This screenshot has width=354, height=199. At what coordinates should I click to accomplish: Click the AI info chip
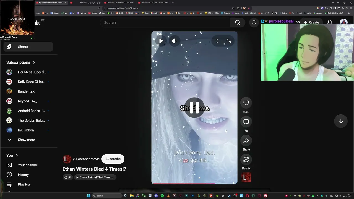68,177
